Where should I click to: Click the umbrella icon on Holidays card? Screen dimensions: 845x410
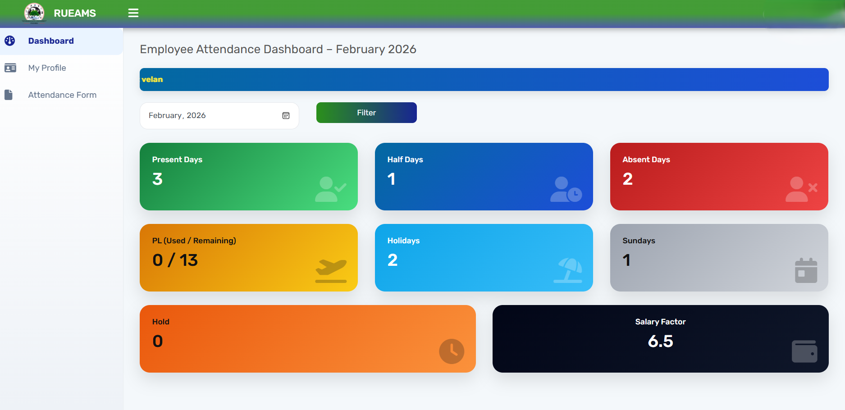(x=568, y=269)
